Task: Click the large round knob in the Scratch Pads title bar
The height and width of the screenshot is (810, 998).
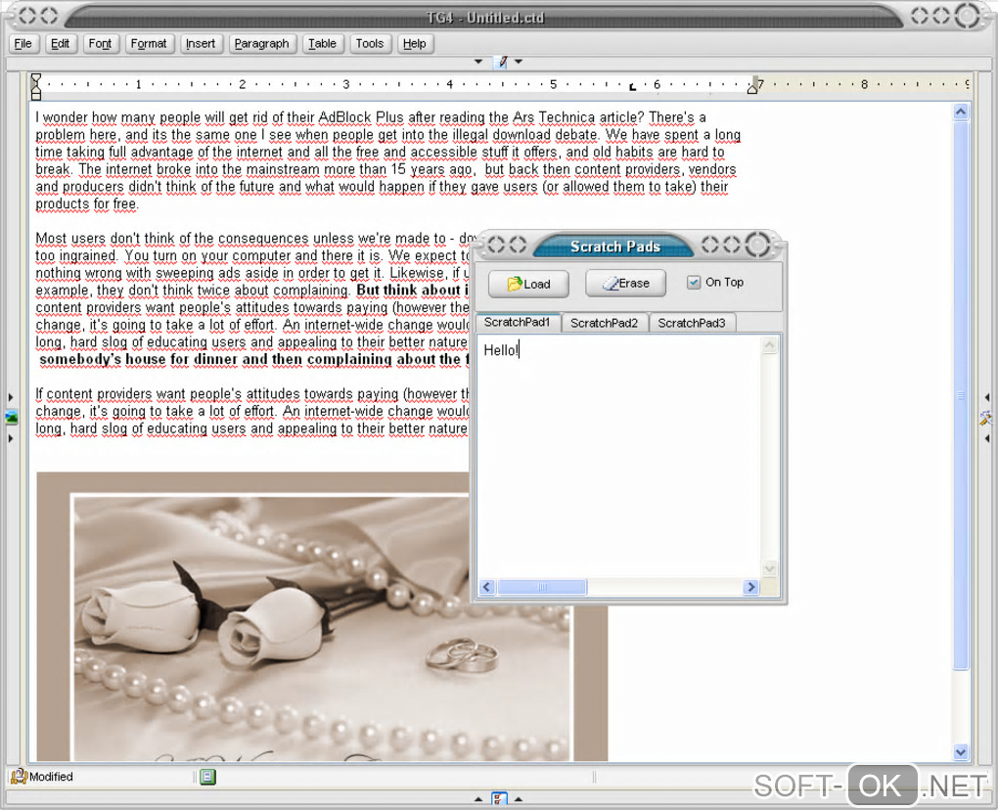Action: [x=757, y=245]
